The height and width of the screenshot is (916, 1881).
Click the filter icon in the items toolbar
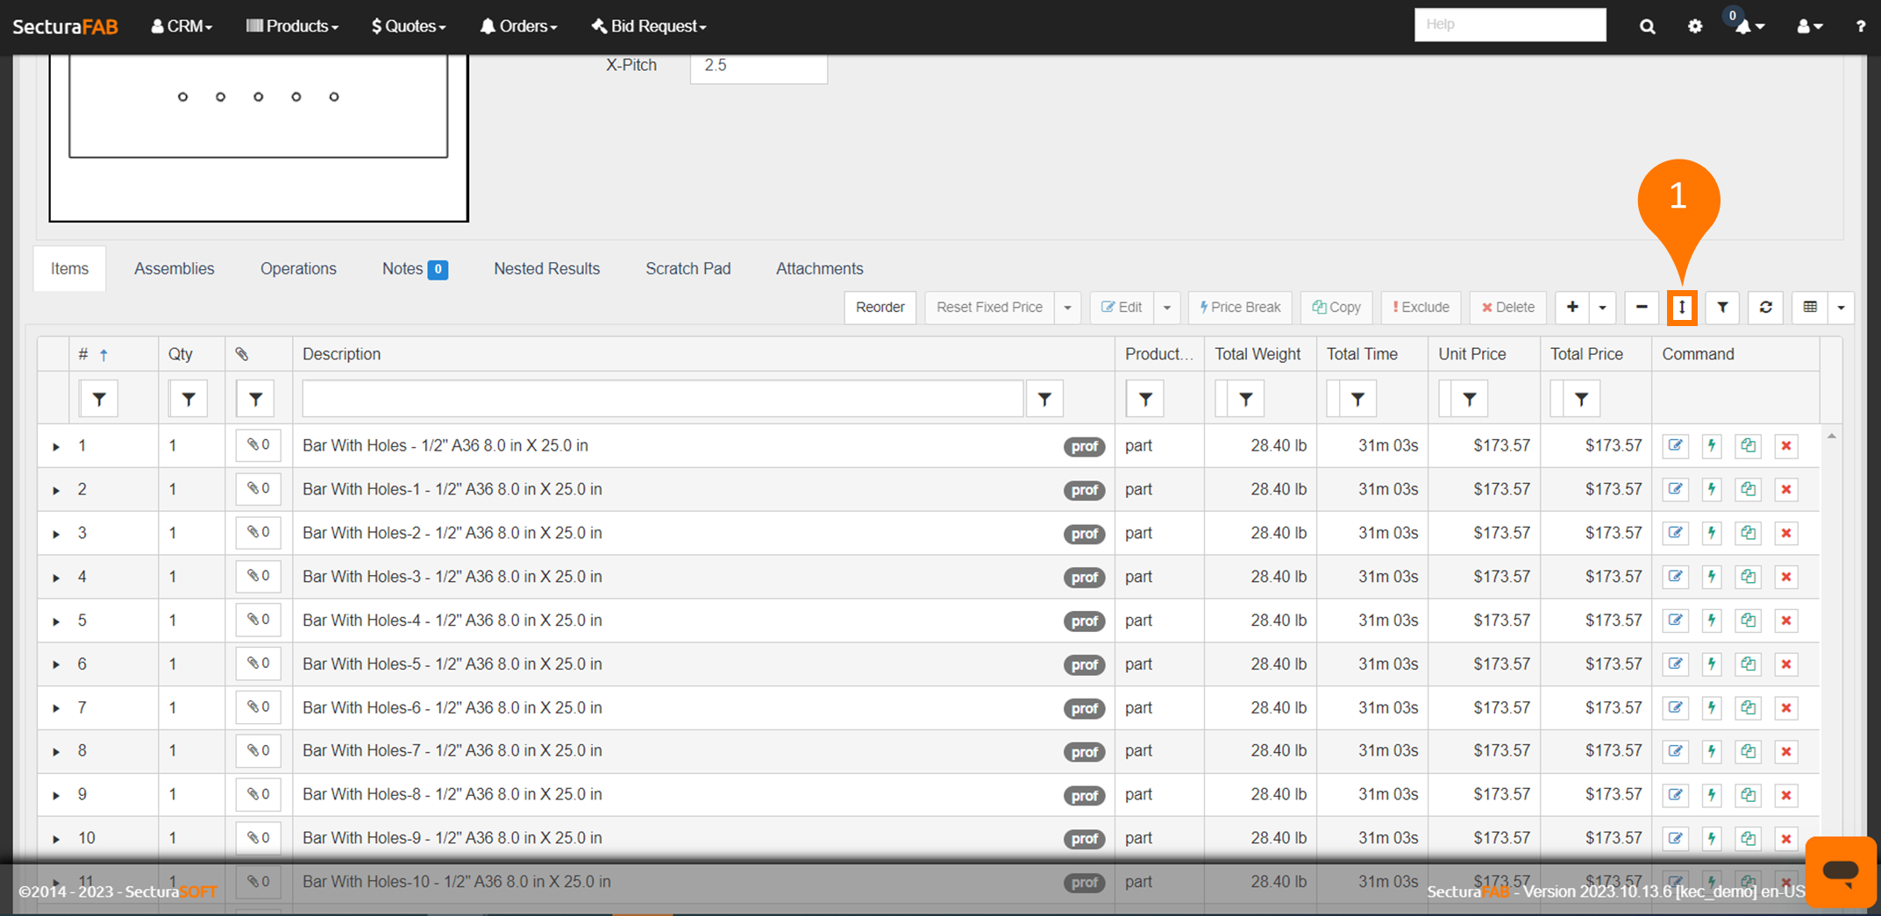(1722, 308)
